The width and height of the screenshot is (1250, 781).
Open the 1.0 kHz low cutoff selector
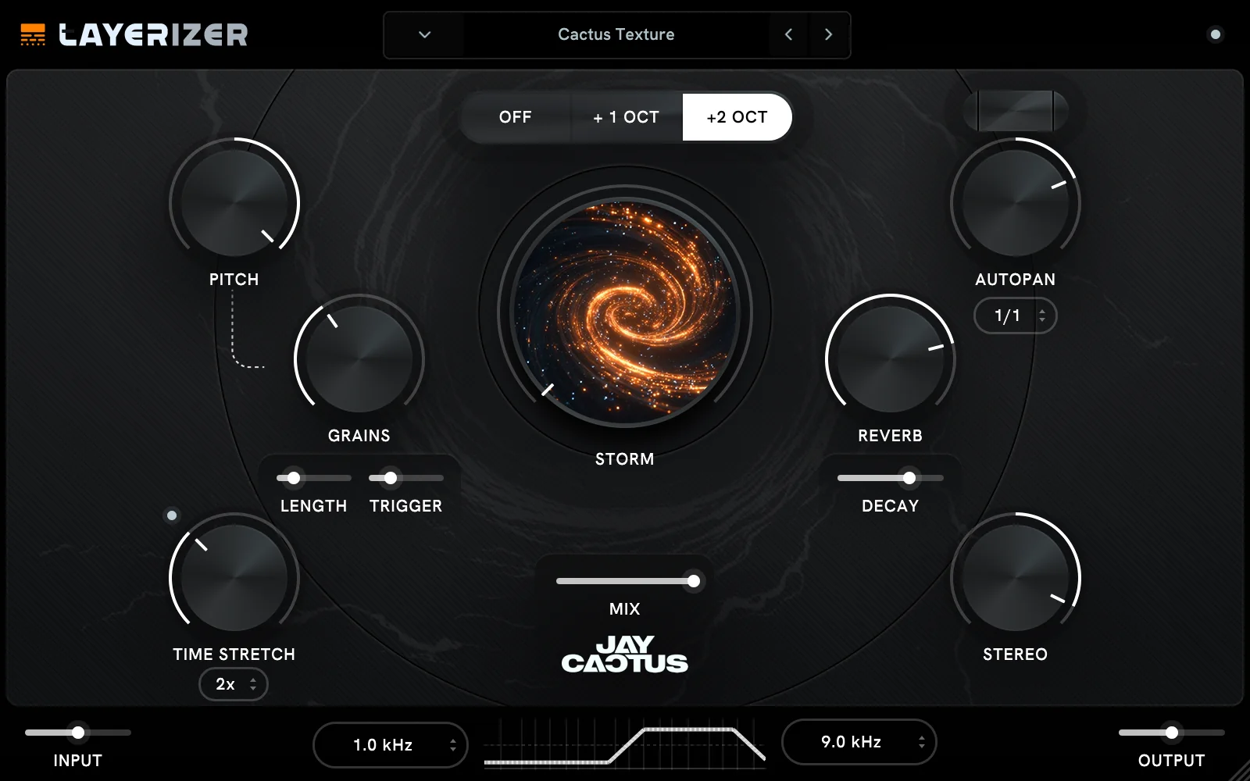coord(391,745)
